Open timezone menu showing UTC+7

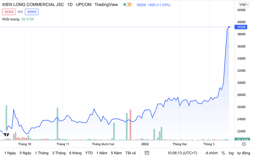tap(182, 153)
